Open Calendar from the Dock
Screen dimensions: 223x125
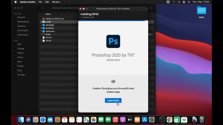point(64,120)
